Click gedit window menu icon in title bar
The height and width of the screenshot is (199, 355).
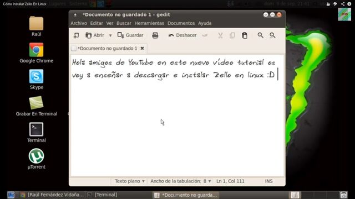(75, 15)
